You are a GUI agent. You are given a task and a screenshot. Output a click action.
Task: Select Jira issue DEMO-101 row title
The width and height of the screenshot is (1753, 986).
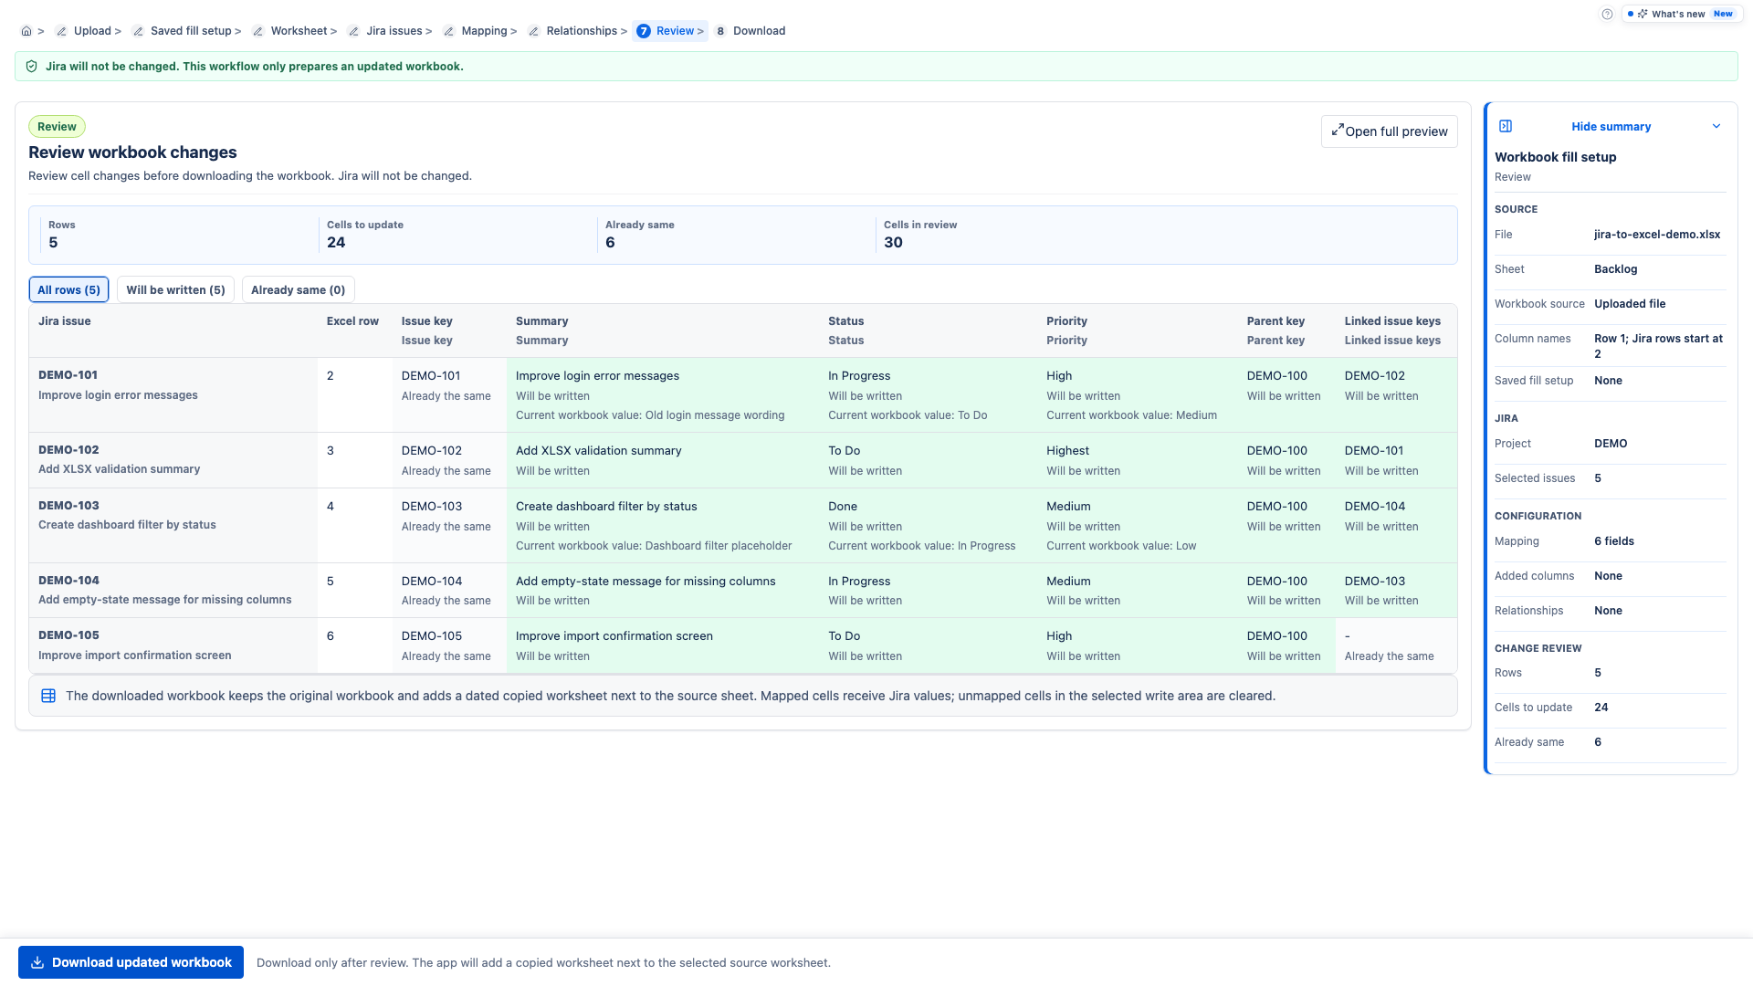(x=68, y=375)
